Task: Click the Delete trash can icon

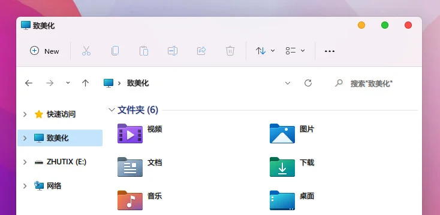Action: [x=230, y=51]
